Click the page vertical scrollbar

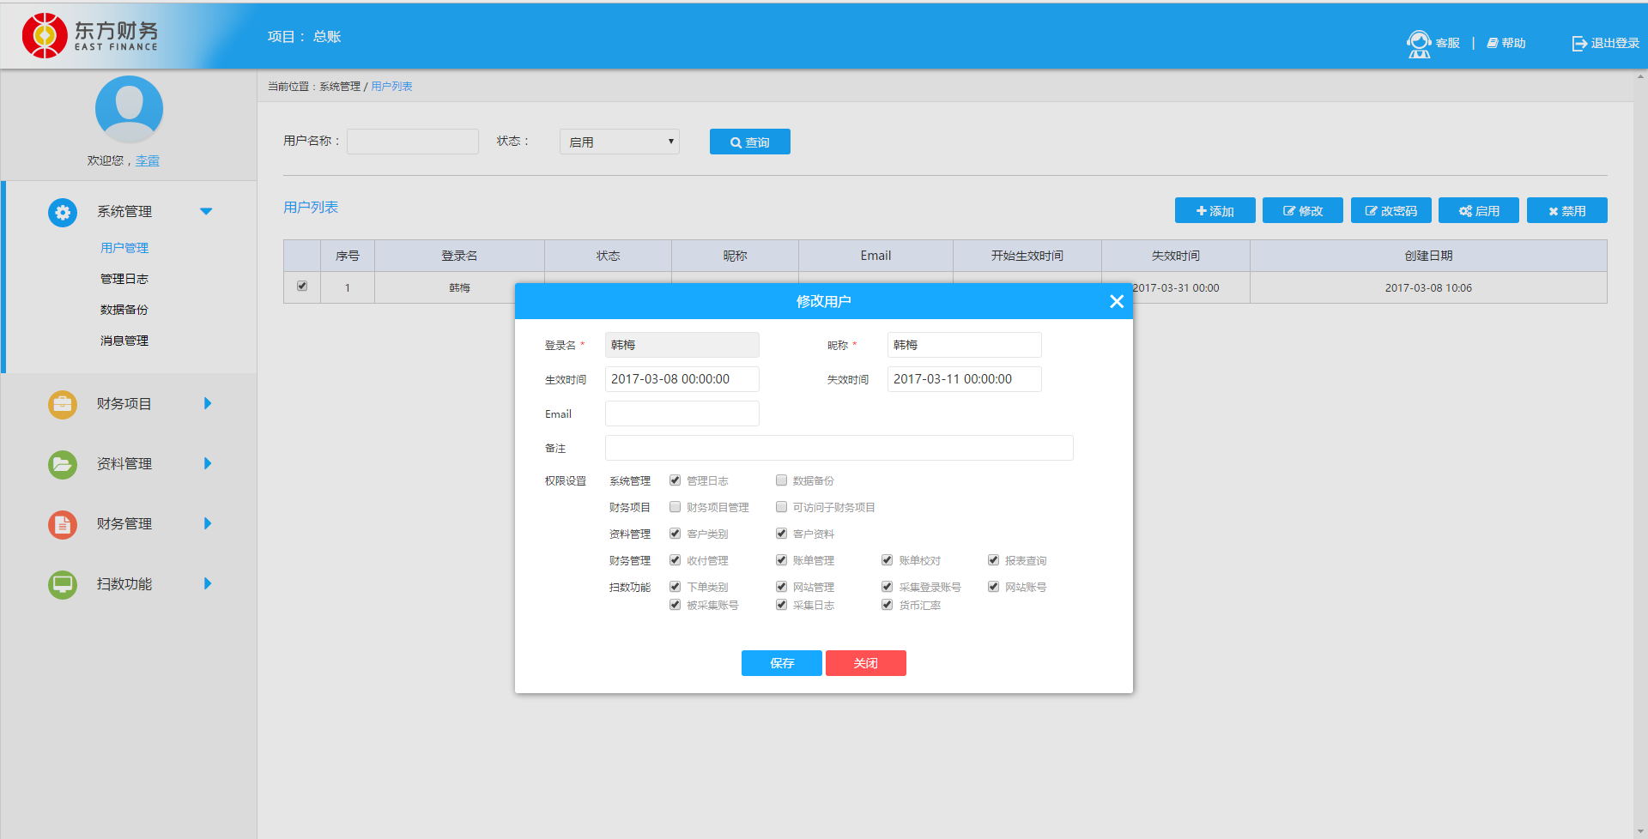point(1640,455)
